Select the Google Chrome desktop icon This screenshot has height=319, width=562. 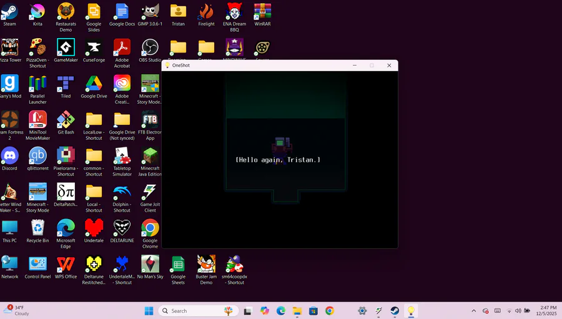tap(150, 233)
